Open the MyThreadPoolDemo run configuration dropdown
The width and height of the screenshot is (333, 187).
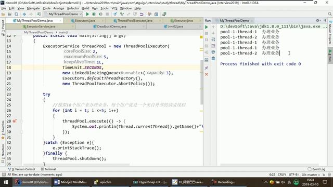(63, 14)
